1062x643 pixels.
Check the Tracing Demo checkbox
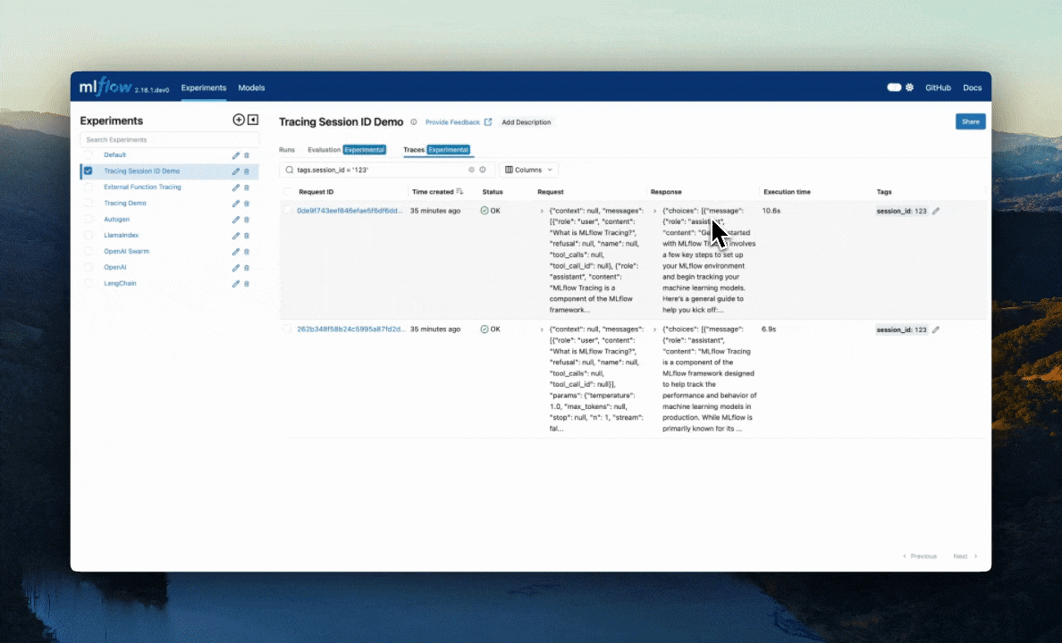coord(88,203)
